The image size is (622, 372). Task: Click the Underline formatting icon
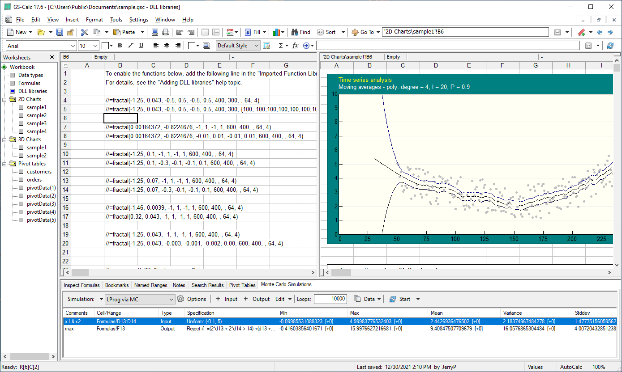142,46
